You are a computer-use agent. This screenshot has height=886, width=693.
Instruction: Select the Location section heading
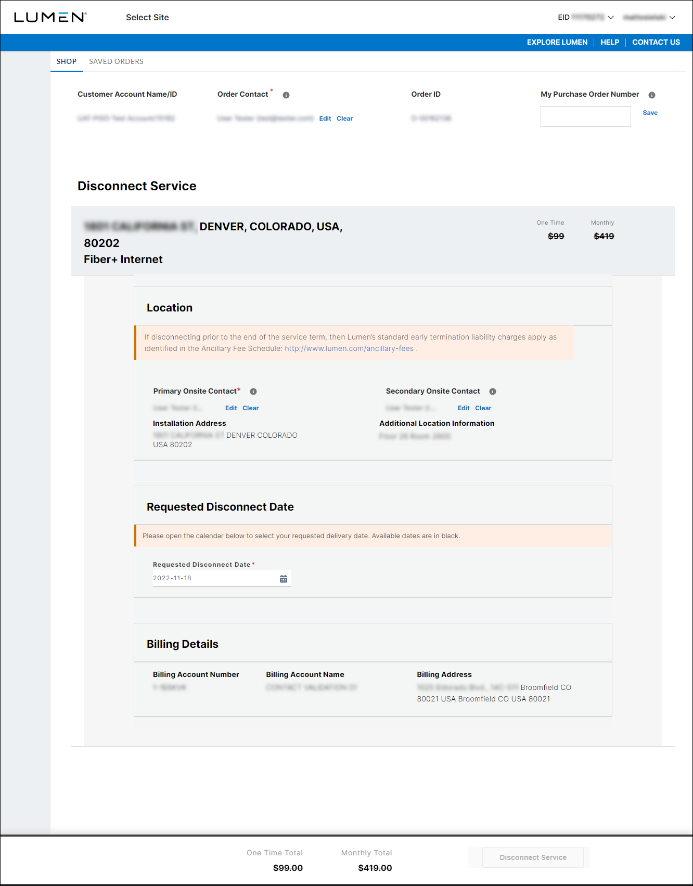170,308
